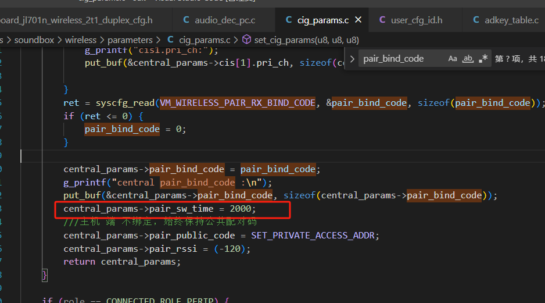Close the cig_params.c tab
The image size is (545, 303).
pos(358,20)
